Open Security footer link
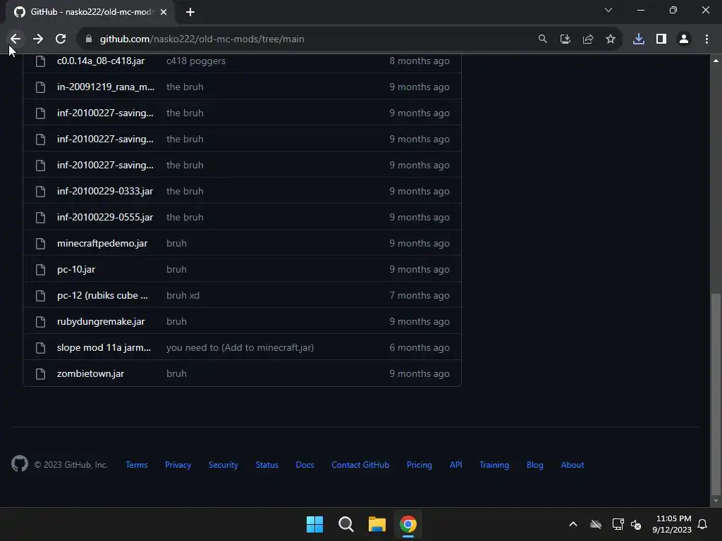The height and width of the screenshot is (541, 722). [224, 465]
